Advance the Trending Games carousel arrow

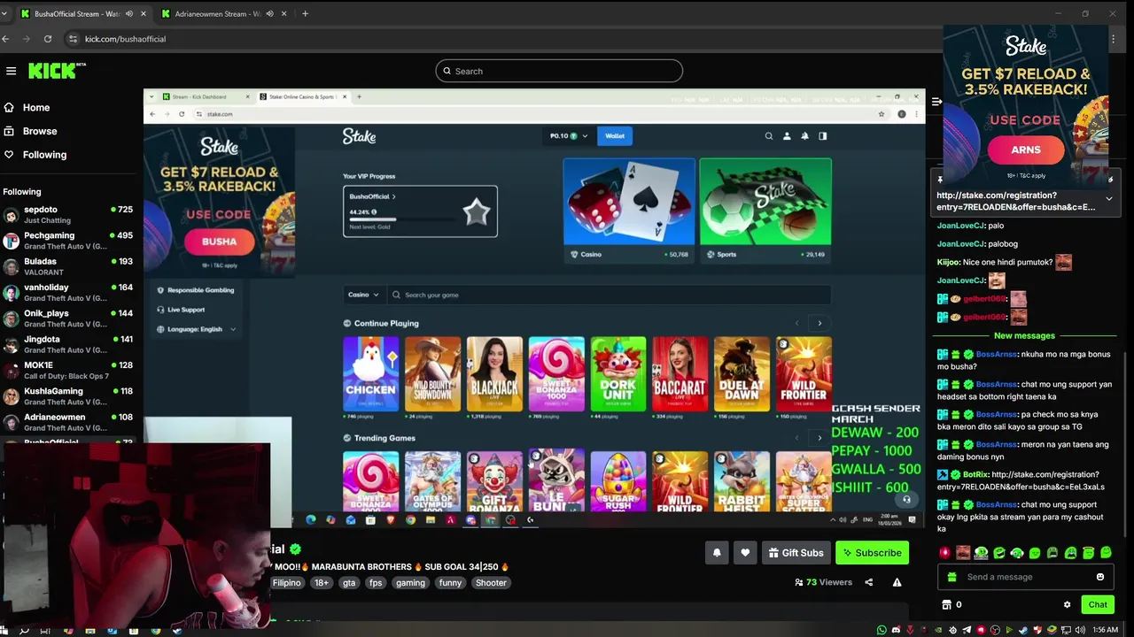click(x=819, y=438)
